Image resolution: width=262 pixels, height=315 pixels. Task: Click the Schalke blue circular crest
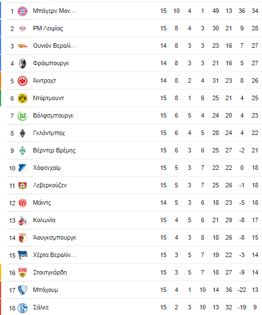23,308
